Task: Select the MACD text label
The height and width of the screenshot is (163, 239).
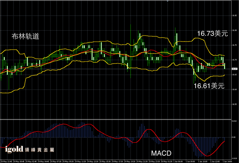Action: point(161,153)
